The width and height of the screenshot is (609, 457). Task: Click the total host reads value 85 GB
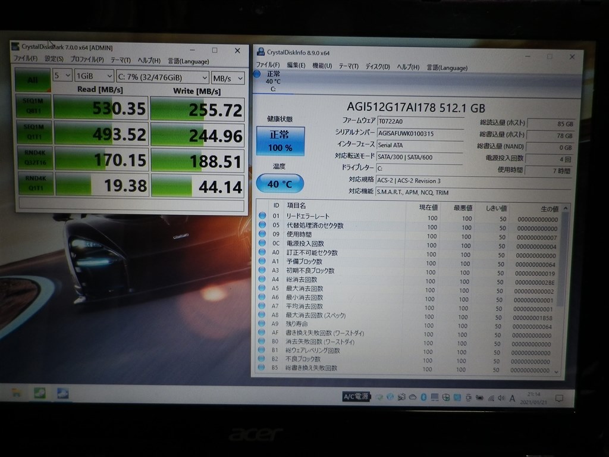click(551, 124)
